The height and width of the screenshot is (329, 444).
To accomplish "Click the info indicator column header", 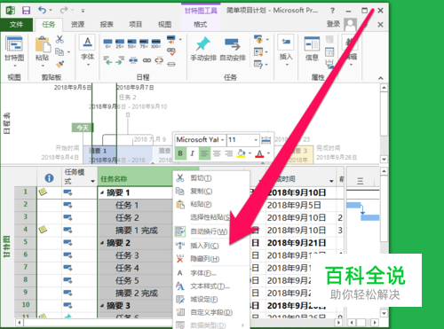I will [49, 178].
